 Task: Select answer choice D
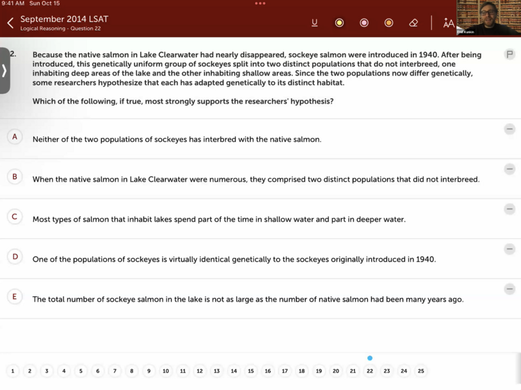[15, 257]
